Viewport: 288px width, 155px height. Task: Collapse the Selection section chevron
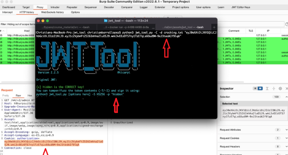click(286, 97)
